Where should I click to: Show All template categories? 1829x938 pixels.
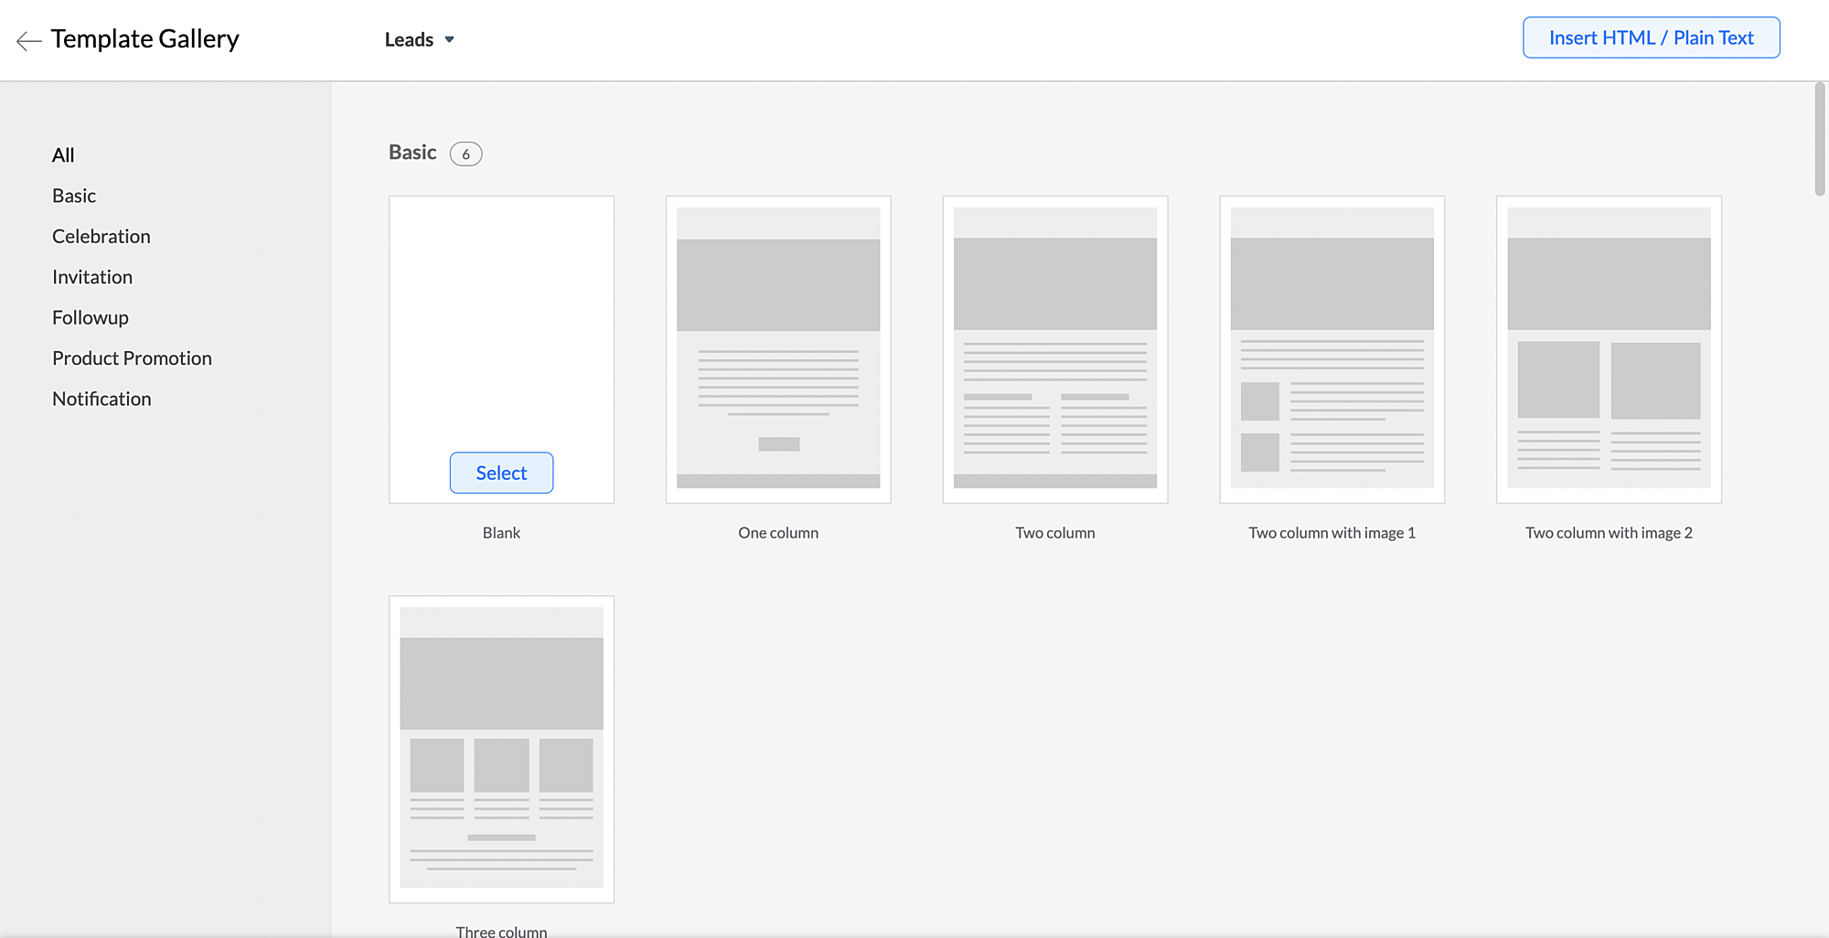(x=63, y=155)
